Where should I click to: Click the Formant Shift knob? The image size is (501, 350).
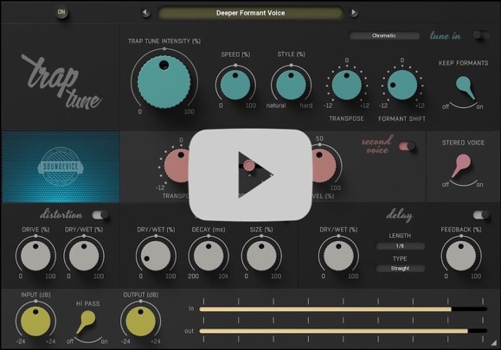tap(402, 85)
